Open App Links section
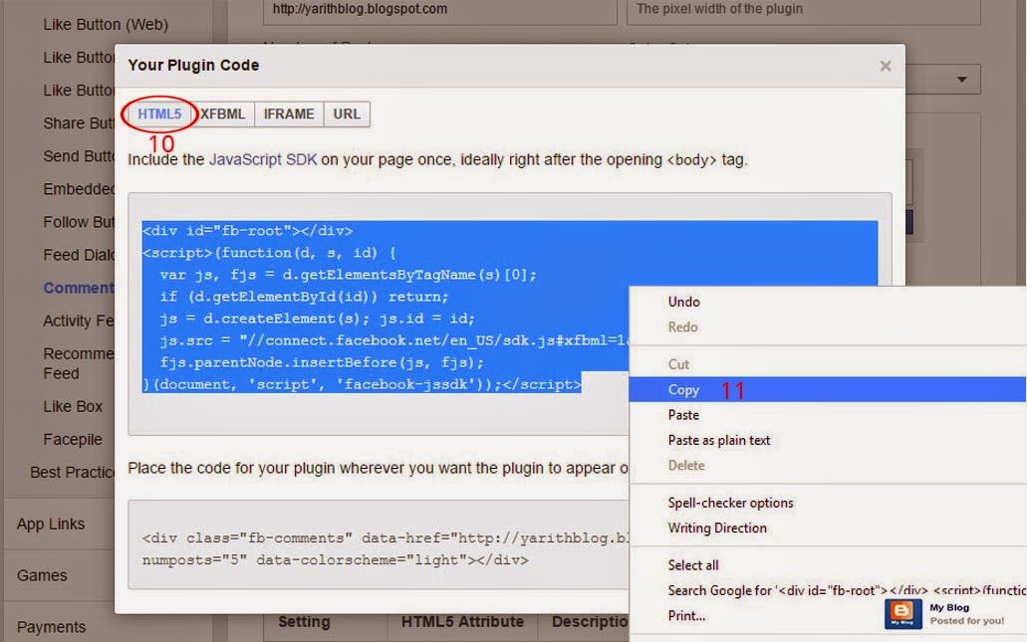This screenshot has height=642, width=1027. (51, 525)
